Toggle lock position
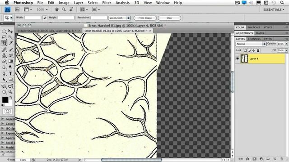 [x=254, y=50]
